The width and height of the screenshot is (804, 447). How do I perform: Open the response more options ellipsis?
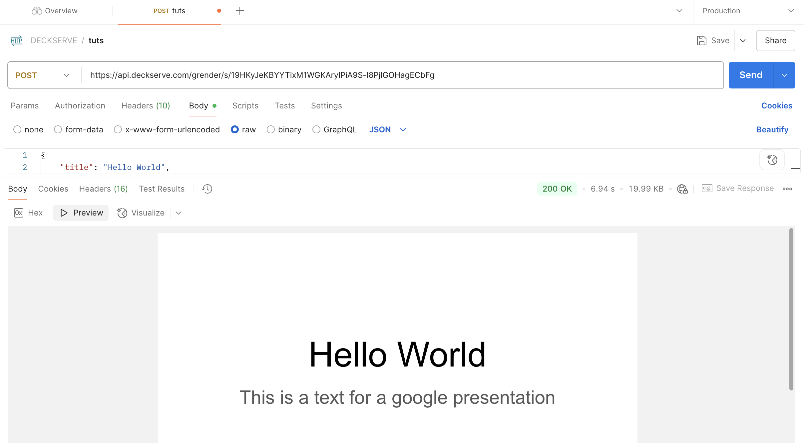tap(787, 189)
